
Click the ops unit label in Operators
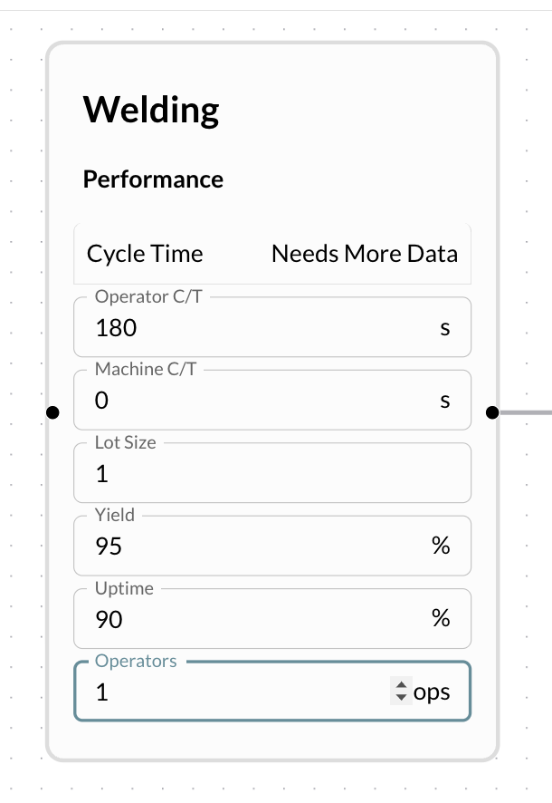[x=432, y=692]
